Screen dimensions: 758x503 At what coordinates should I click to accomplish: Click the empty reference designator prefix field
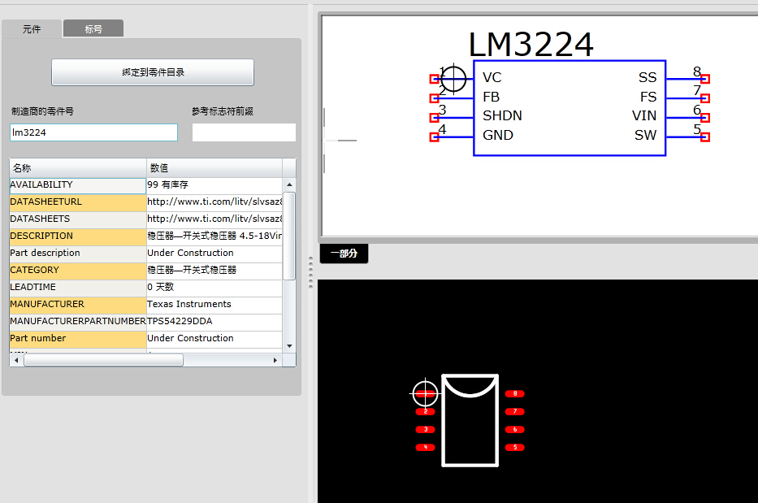[x=244, y=132]
